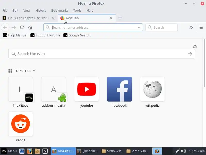Switch to the Linux Lite tab
206x155 pixels.
click(x=29, y=18)
